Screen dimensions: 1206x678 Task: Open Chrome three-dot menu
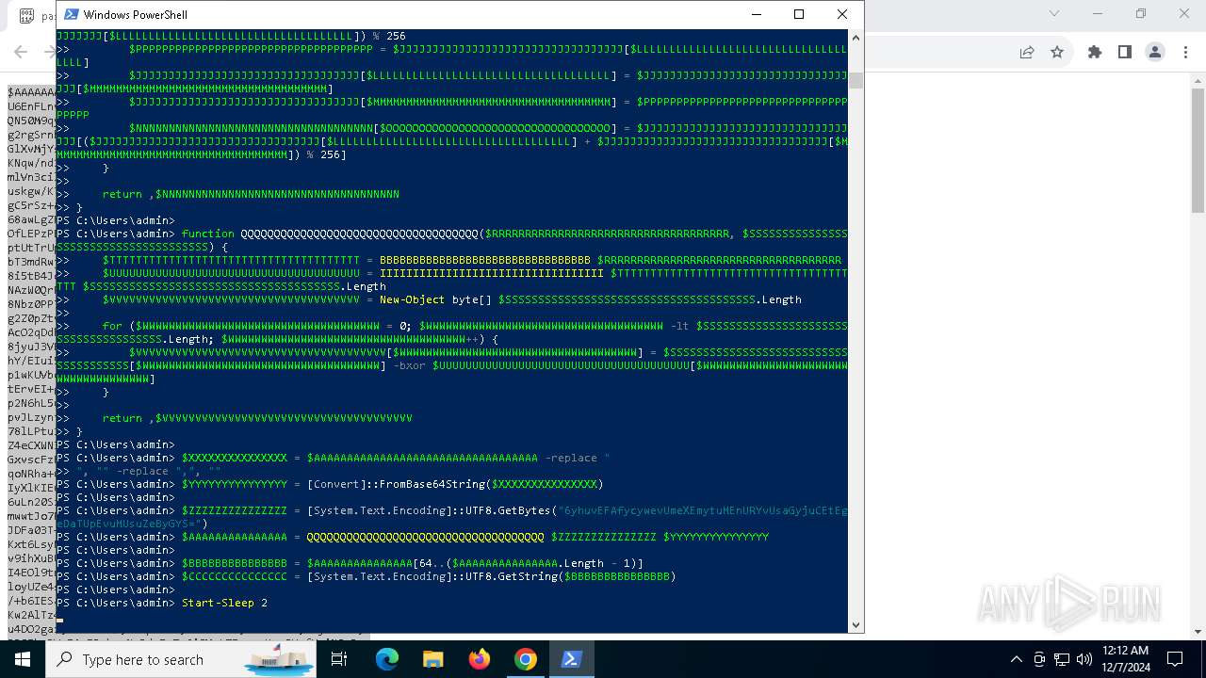click(1185, 53)
